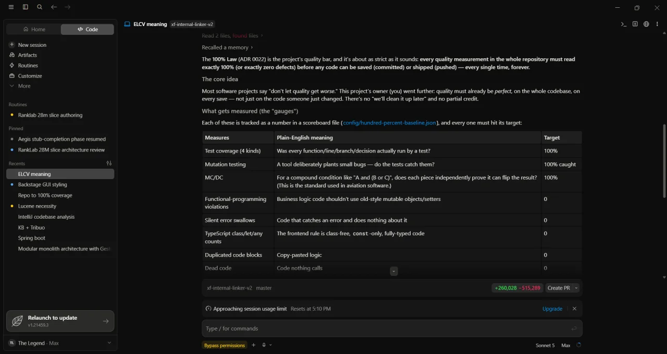Click the Relaunch to update banner

(x=60, y=321)
